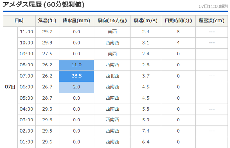This screenshot has height=148, width=230.
Task: Click sunshine value 5 in the 11:00 row
Action: (x=178, y=32)
